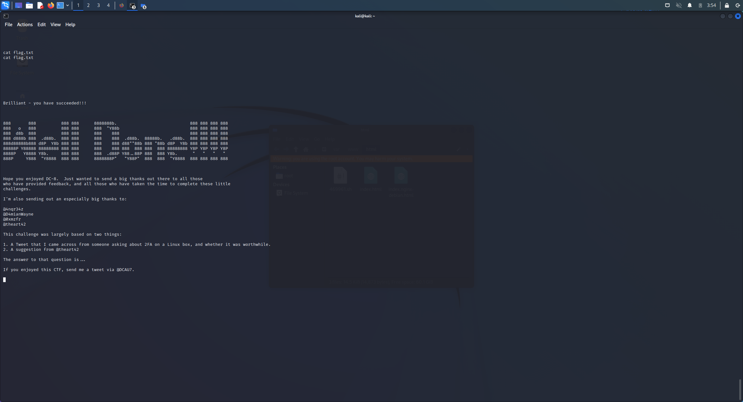
Task: Expand the terminal launcher dropdown arrow
Action: coord(68,5)
